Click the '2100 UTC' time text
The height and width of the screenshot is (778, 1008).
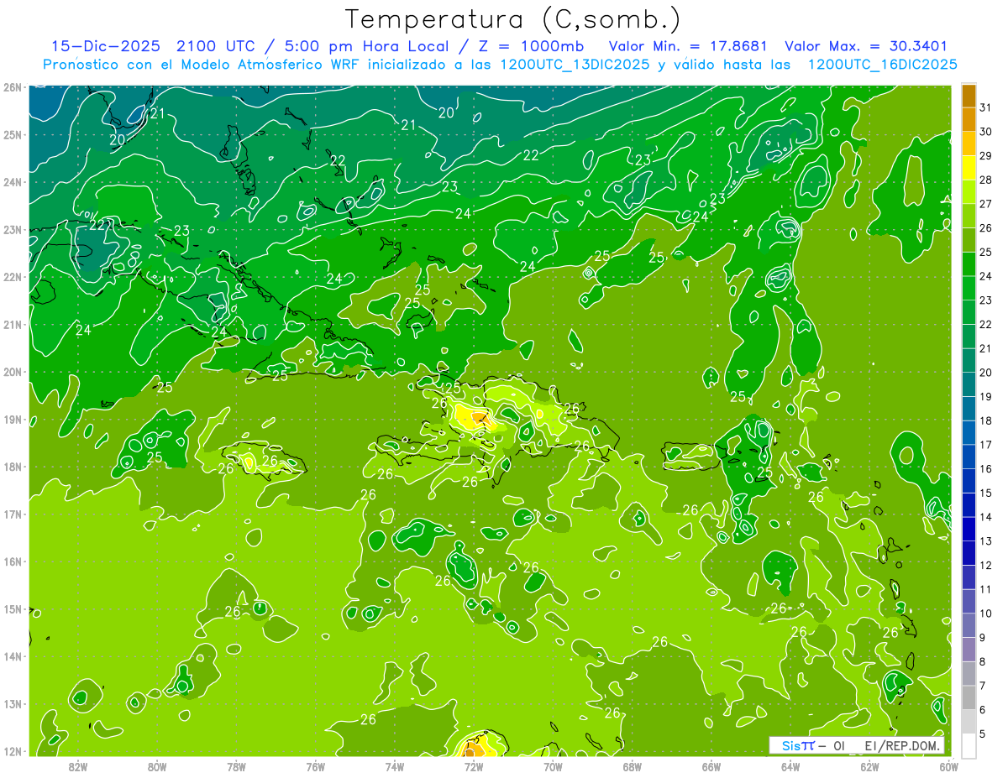[x=216, y=46]
